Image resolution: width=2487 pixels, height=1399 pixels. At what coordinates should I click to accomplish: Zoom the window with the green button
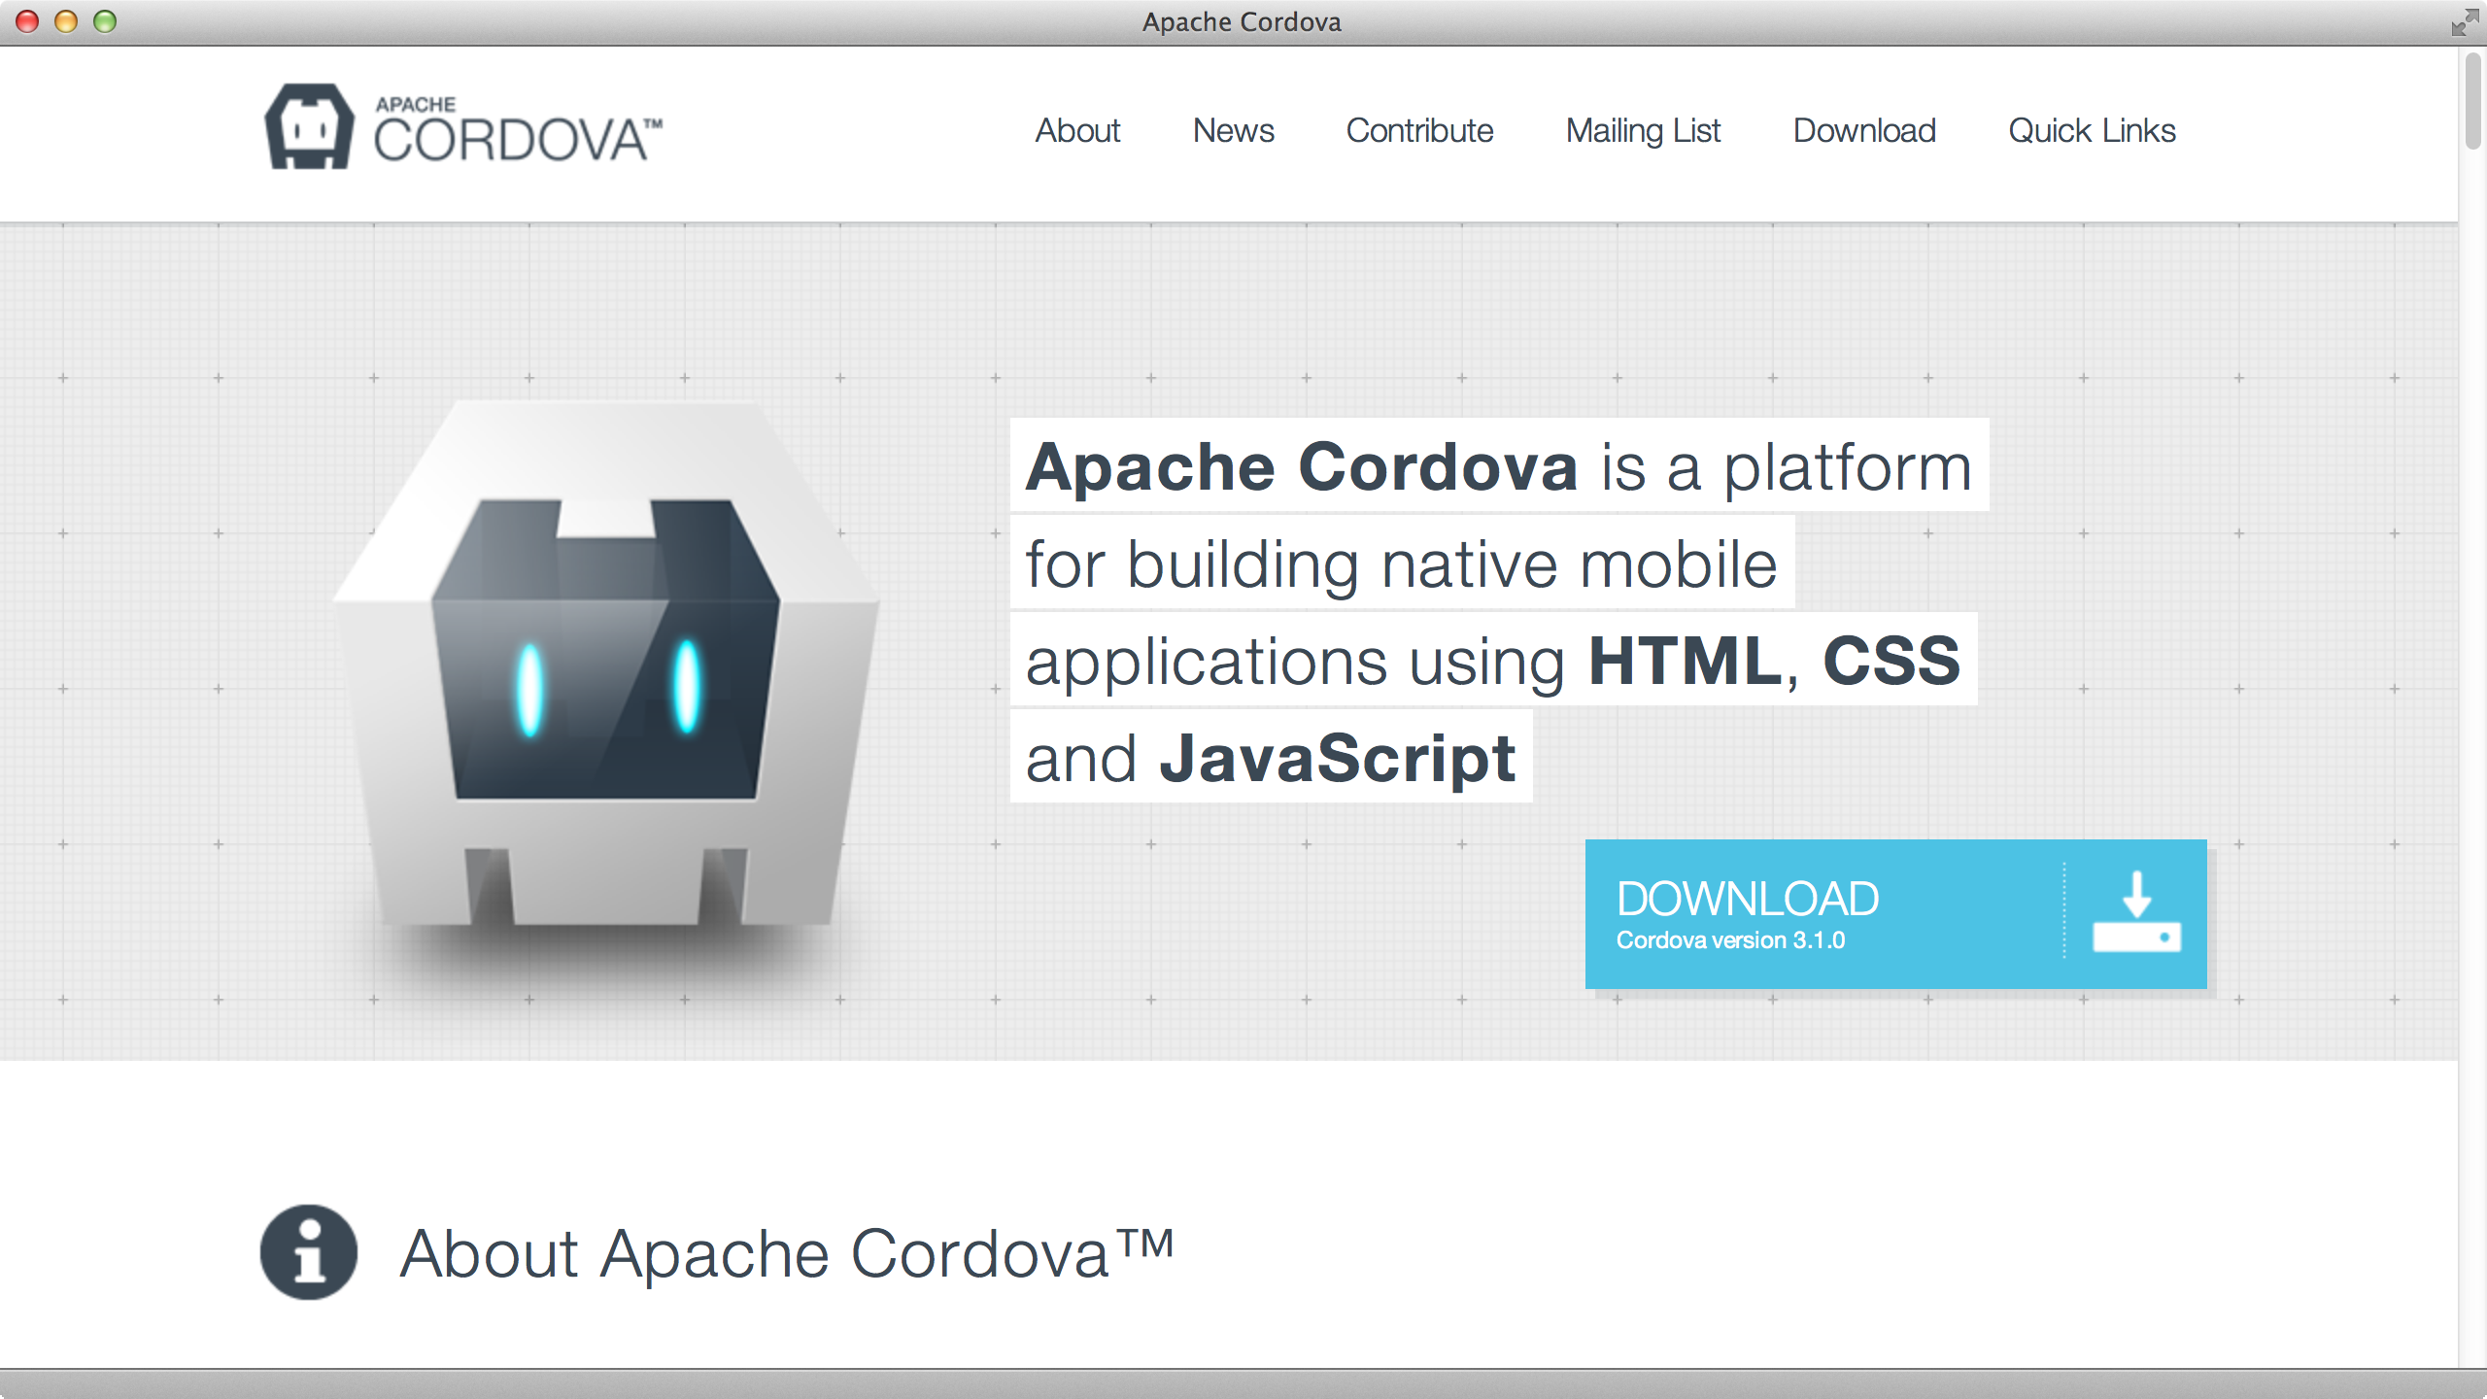(105, 21)
